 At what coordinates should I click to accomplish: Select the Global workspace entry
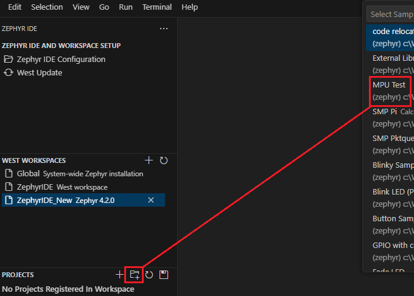[x=83, y=174]
